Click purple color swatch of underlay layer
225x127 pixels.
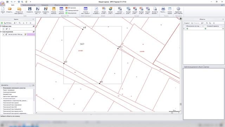(x=31, y=35)
